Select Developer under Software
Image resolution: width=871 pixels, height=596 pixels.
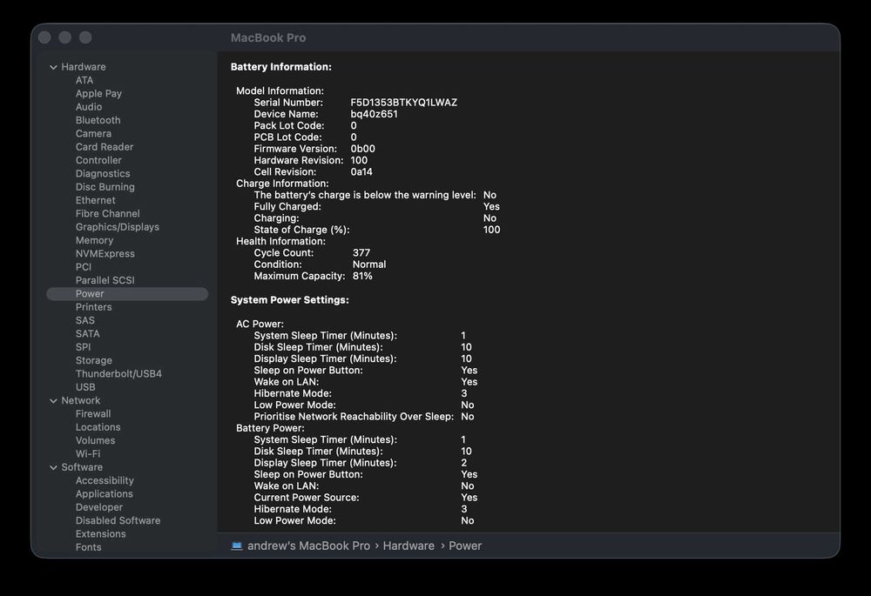(99, 506)
